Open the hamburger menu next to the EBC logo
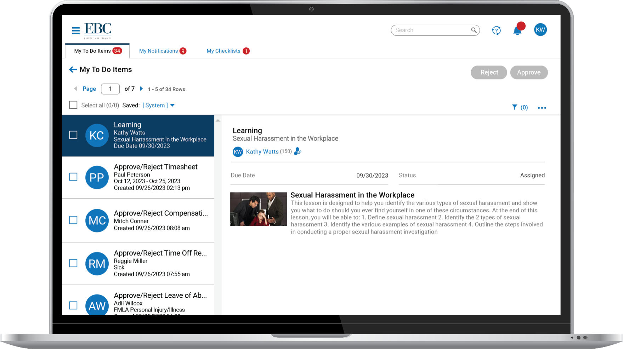623x349 pixels. pos(75,30)
